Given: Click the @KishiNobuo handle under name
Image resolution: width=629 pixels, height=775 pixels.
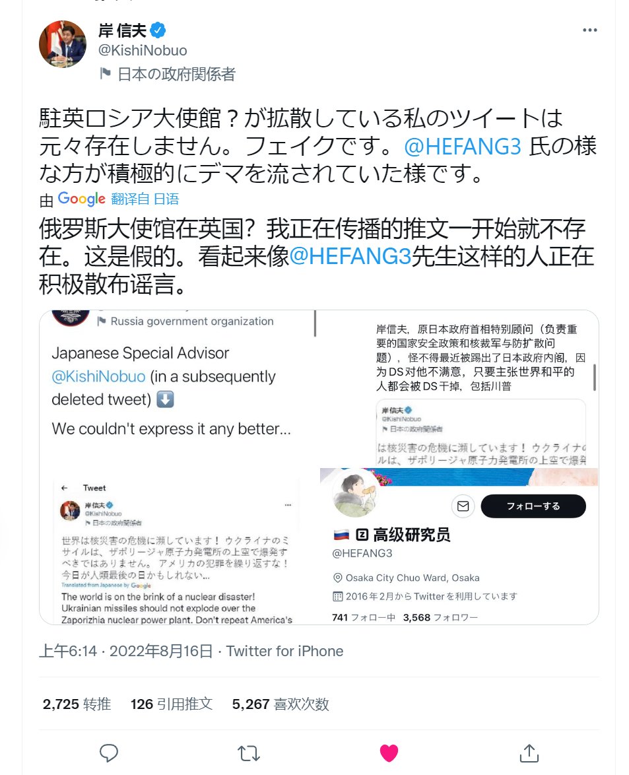Looking at the screenshot, I should click(x=143, y=50).
